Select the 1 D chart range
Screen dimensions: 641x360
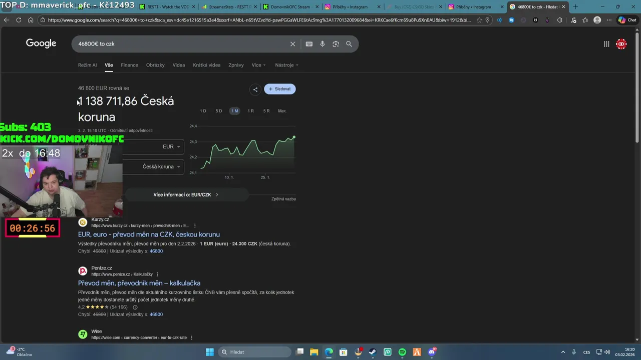(x=203, y=111)
